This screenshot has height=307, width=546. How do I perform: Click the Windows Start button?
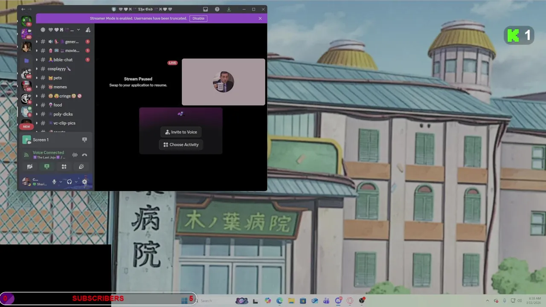(184, 301)
